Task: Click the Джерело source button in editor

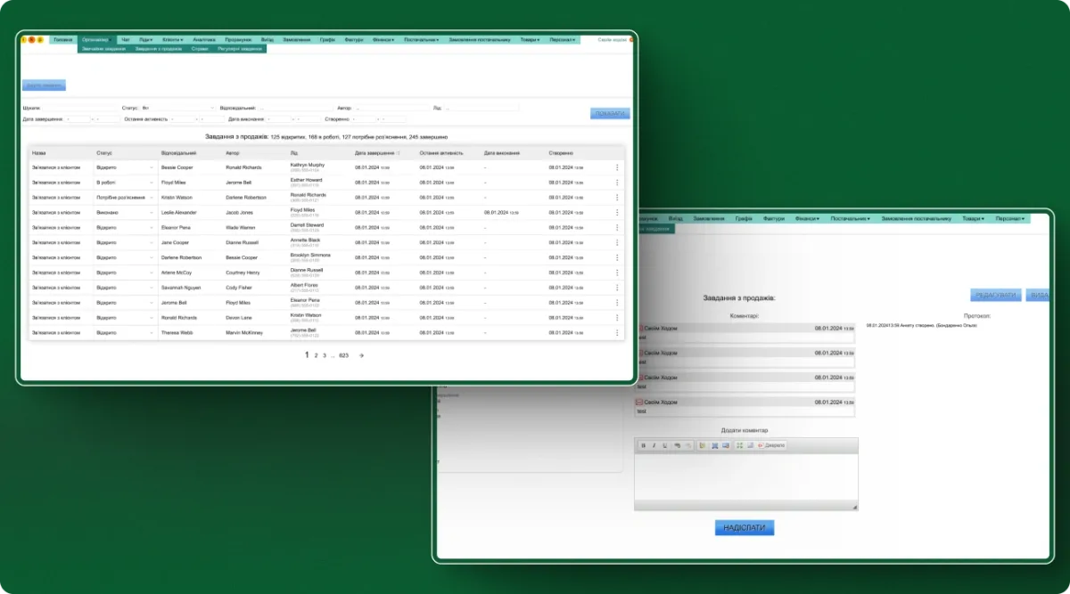Action: coord(772,445)
